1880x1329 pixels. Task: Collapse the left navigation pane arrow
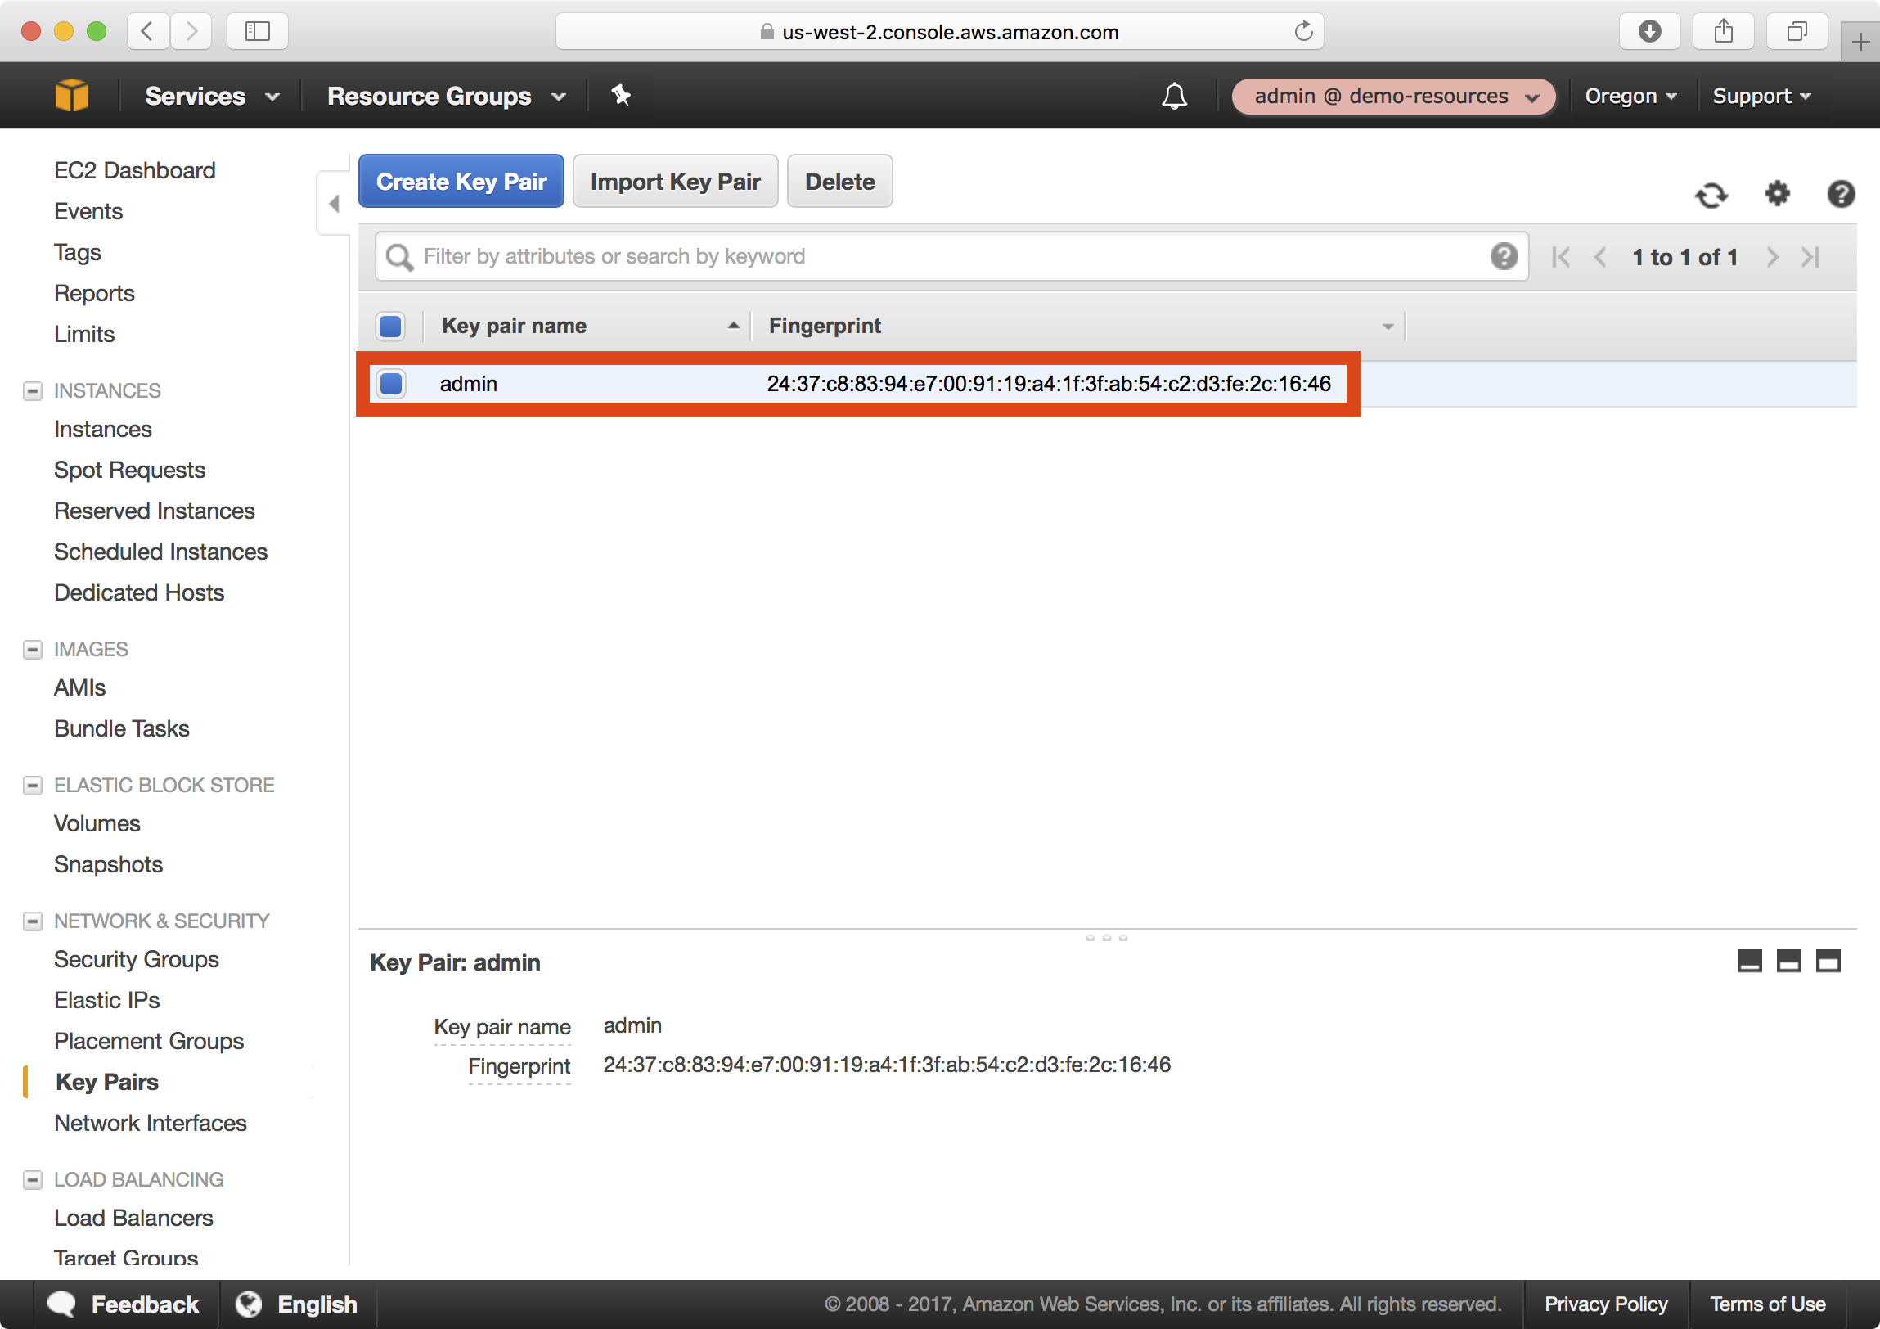333,203
